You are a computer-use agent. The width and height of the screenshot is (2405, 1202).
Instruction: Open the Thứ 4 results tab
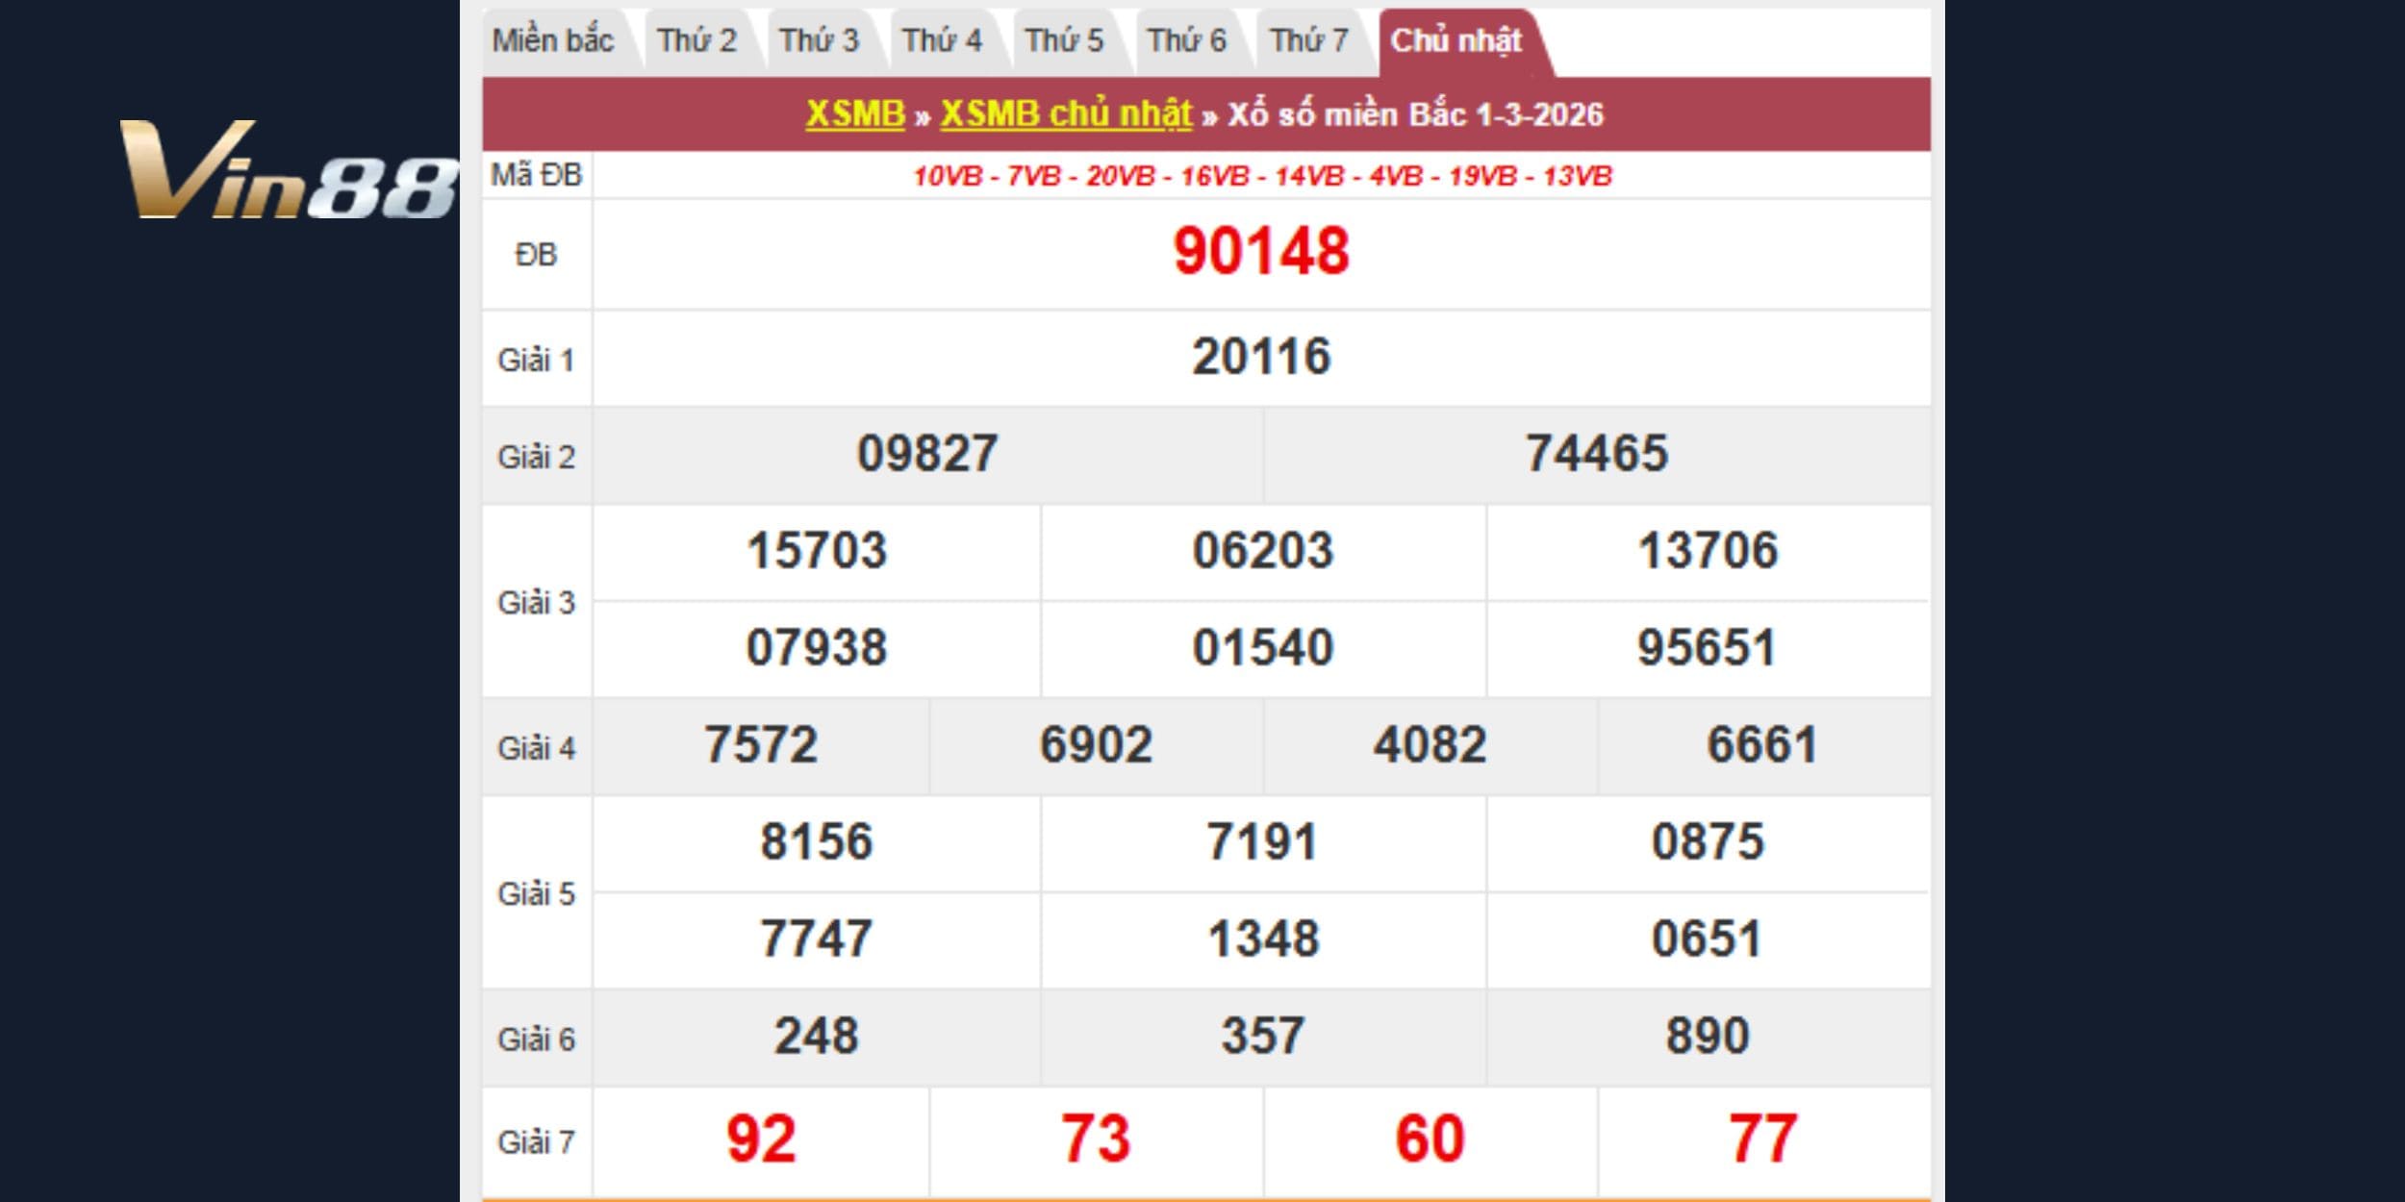click(x=942, y=41)
